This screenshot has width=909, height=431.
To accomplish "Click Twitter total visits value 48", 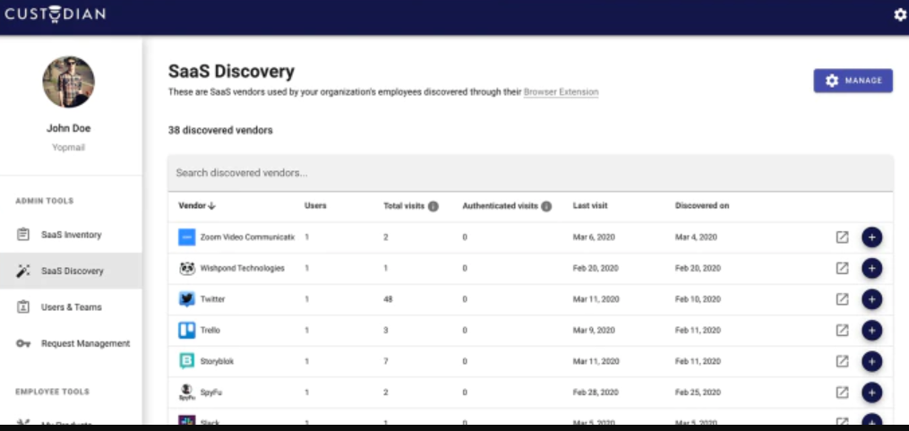I will pyautogui.click(x=388, y=299).
